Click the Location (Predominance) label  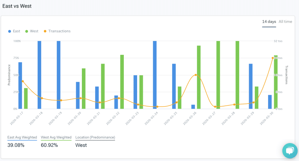tap(95, 137)
